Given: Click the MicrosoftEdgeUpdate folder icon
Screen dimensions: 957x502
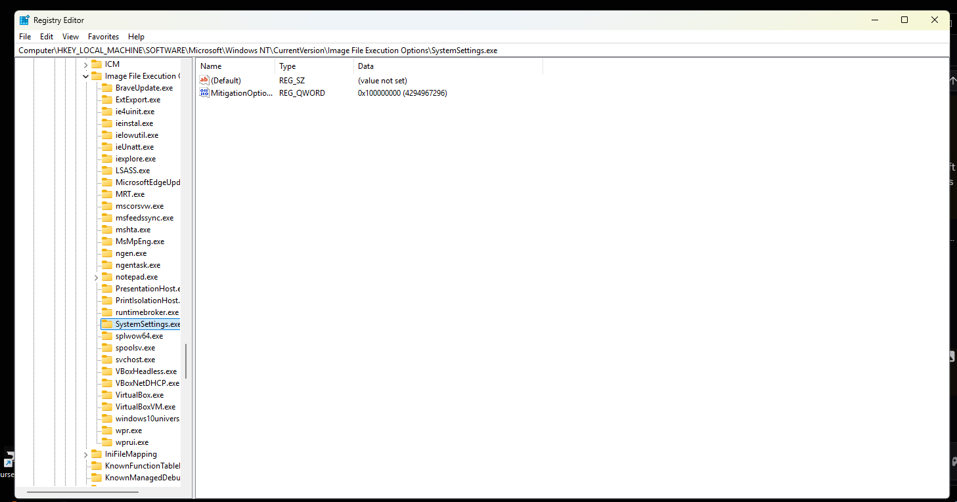Looking at the screenshot, I should pyautogui.click(x=107, y=182).
